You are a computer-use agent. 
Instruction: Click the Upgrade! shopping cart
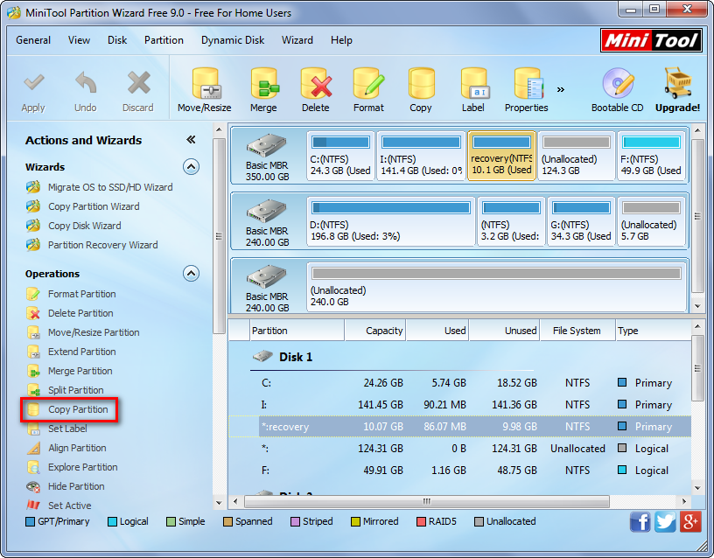677,83
